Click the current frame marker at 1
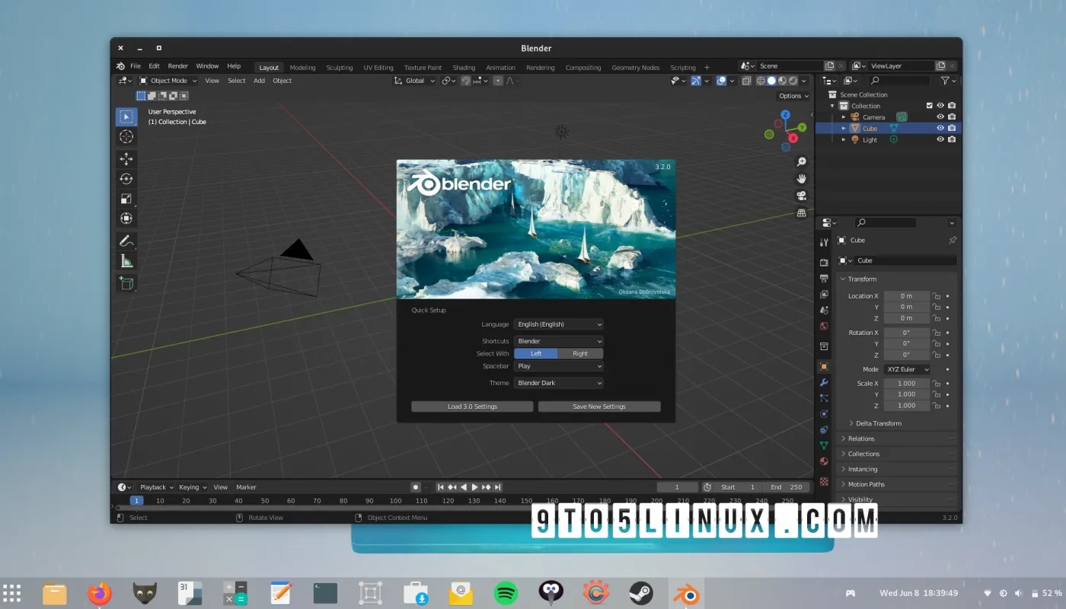Screen dimensions: 1066x609 136,500
